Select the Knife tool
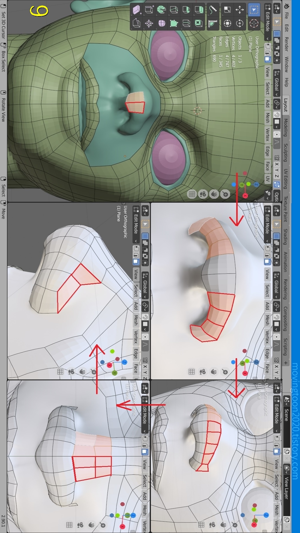 tap(174, 10)
